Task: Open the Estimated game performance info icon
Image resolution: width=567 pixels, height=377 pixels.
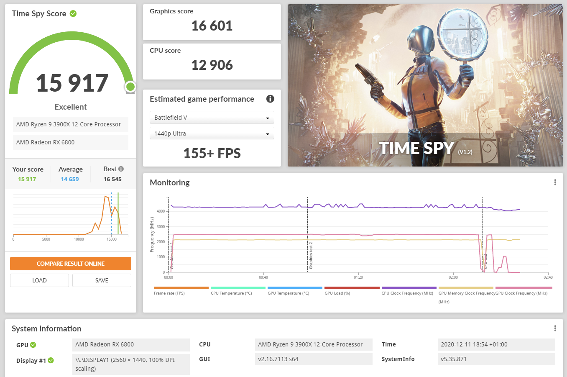Action: click(270, 99)
